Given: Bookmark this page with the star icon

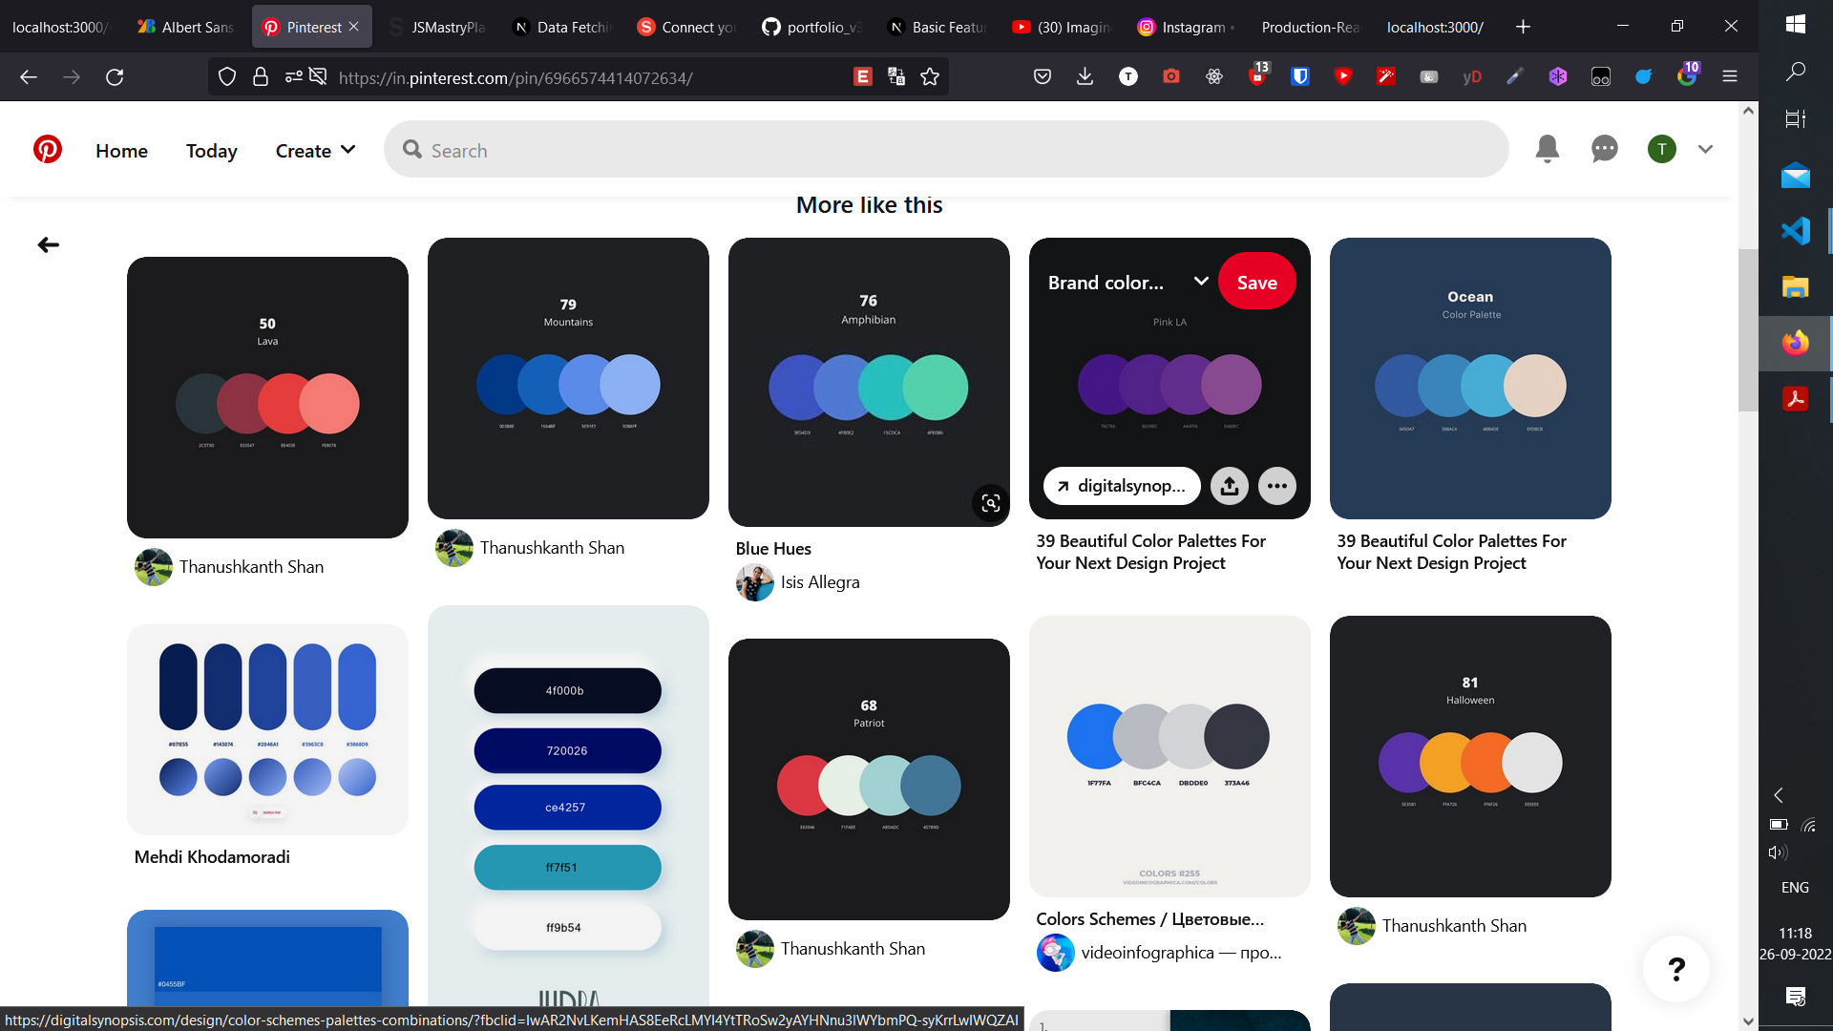Looking at the screenshot, I should pos(930,77).
